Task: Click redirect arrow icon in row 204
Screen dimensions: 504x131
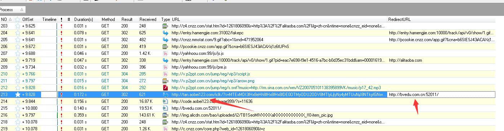Action: (x=165, y=33)
